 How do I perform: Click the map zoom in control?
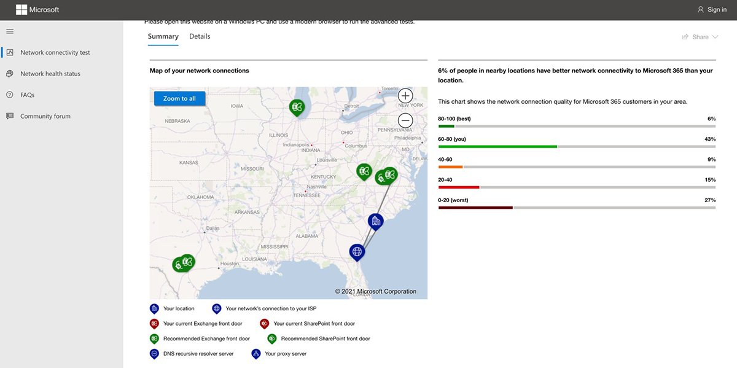[x=405, y=95]
